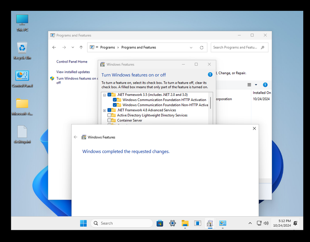Select the desktop.ini file icon
This screenshot has height=242, width=310.
pyautogui.click(x=22, y=134)
